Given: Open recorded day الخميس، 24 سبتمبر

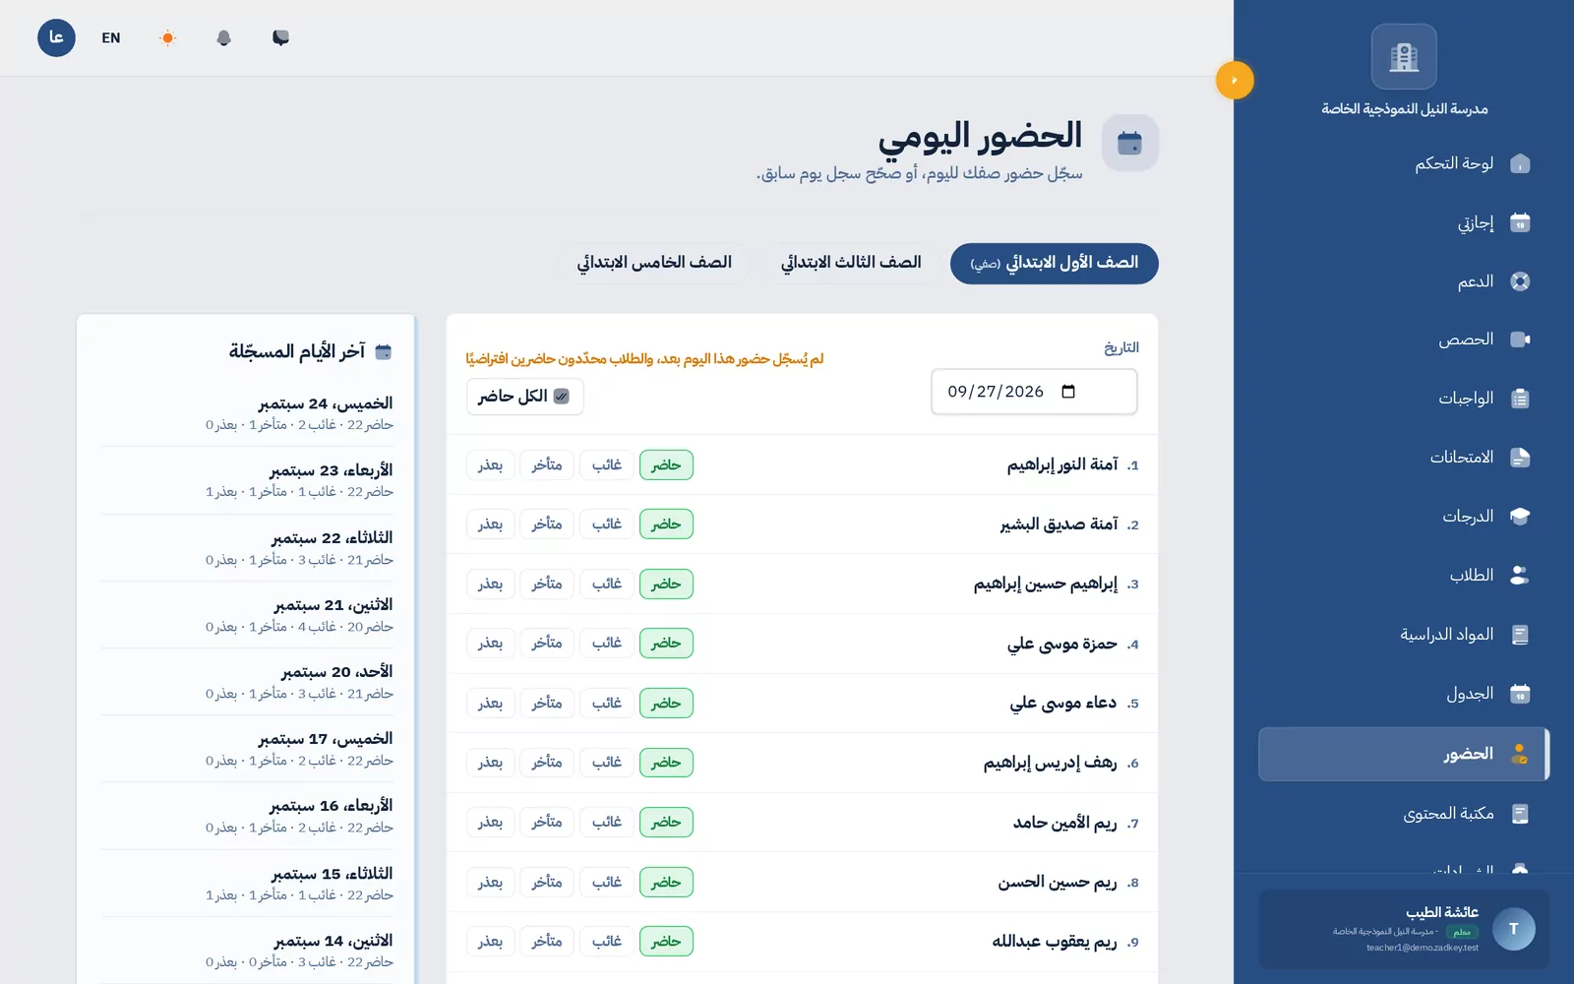Looking at the screenshot, I should tap(246, 413).
